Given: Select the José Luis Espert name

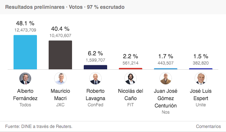Looking at the screenshot, I should click(201, 95).
